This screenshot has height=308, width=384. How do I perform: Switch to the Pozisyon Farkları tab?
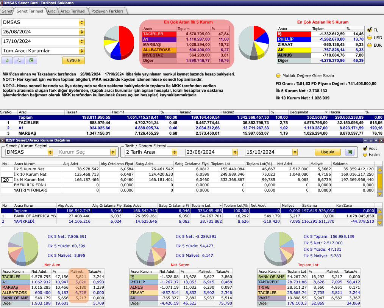pyautogui.click(x=107, y=11)
